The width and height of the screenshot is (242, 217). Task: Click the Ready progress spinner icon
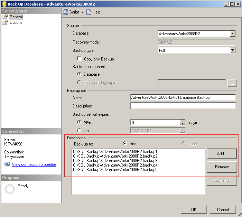pyautogui.click(x=10, y=189)
